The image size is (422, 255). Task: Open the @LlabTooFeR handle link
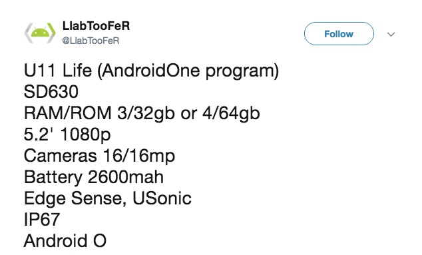[91, 41]
